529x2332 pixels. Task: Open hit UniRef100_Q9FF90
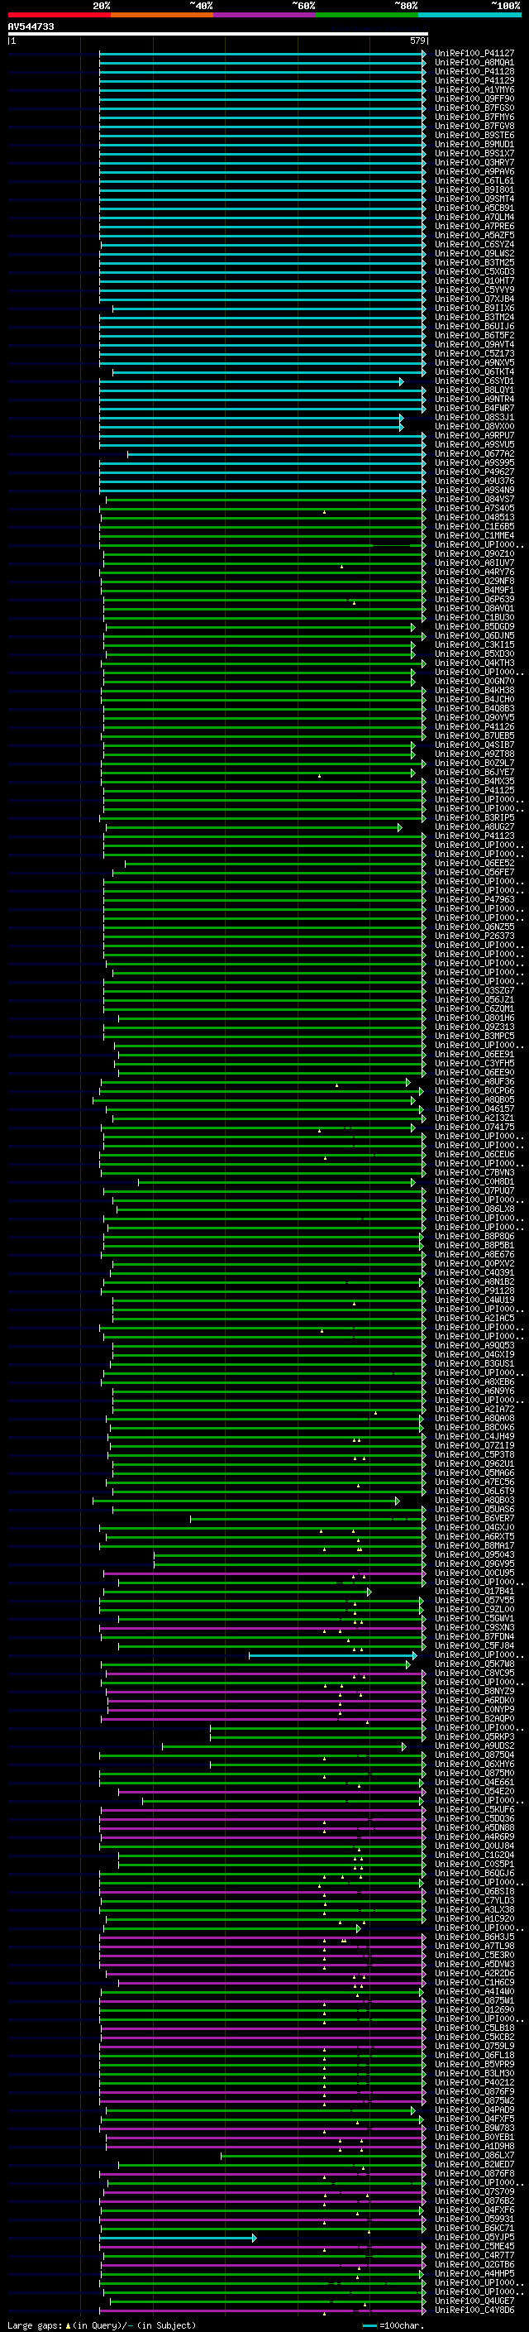coord(474,98)
